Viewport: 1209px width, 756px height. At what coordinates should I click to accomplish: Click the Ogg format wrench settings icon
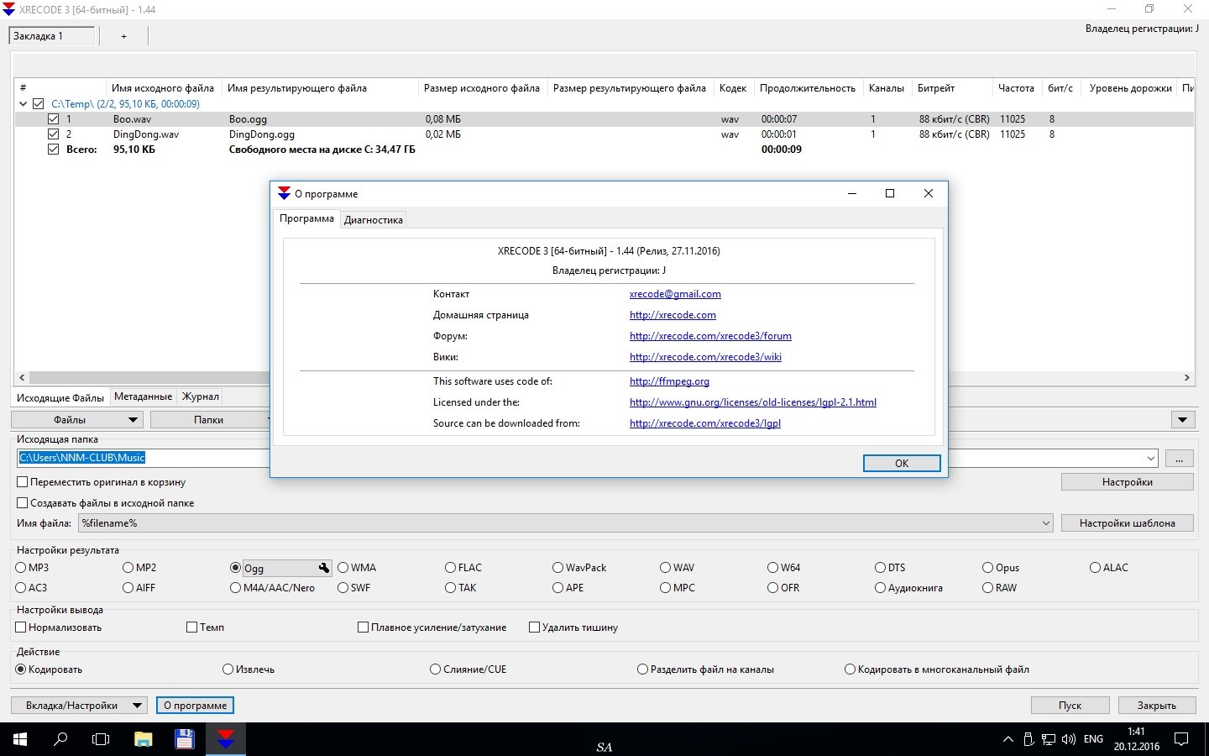[324, 568]
